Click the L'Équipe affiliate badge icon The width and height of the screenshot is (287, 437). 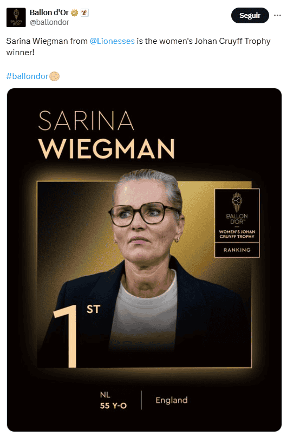(x=84, y=13)
